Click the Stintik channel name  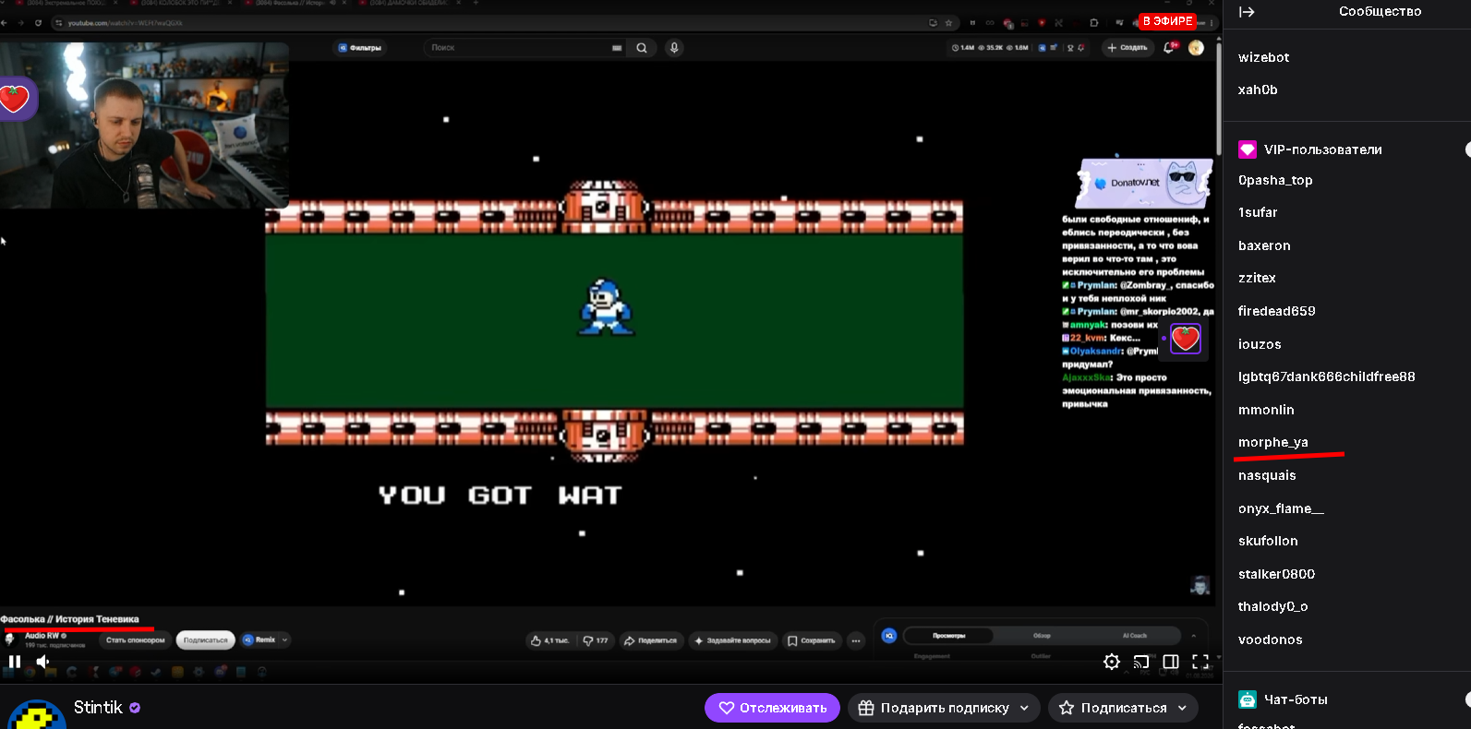(x=98, y=708)
